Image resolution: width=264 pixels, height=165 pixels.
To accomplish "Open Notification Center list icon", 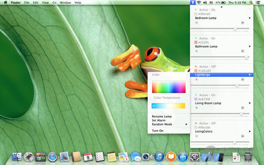I will pyautogui.click(x=258, y=3).
